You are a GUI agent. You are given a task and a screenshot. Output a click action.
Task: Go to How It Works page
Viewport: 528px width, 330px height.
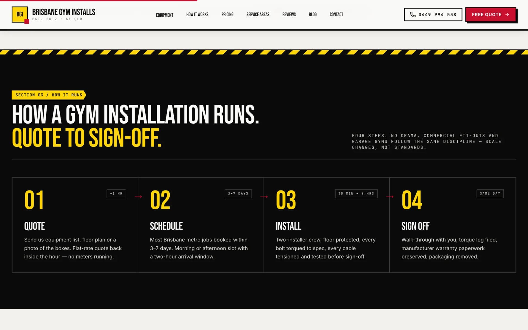click(197, 15)
